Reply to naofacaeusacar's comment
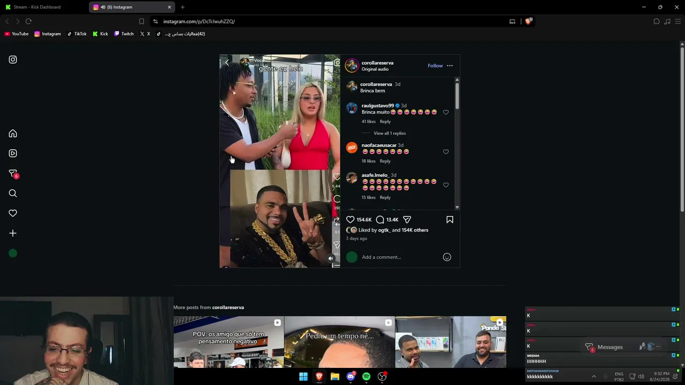This screenshot has height=385, width=685. [x=385, y=161]
